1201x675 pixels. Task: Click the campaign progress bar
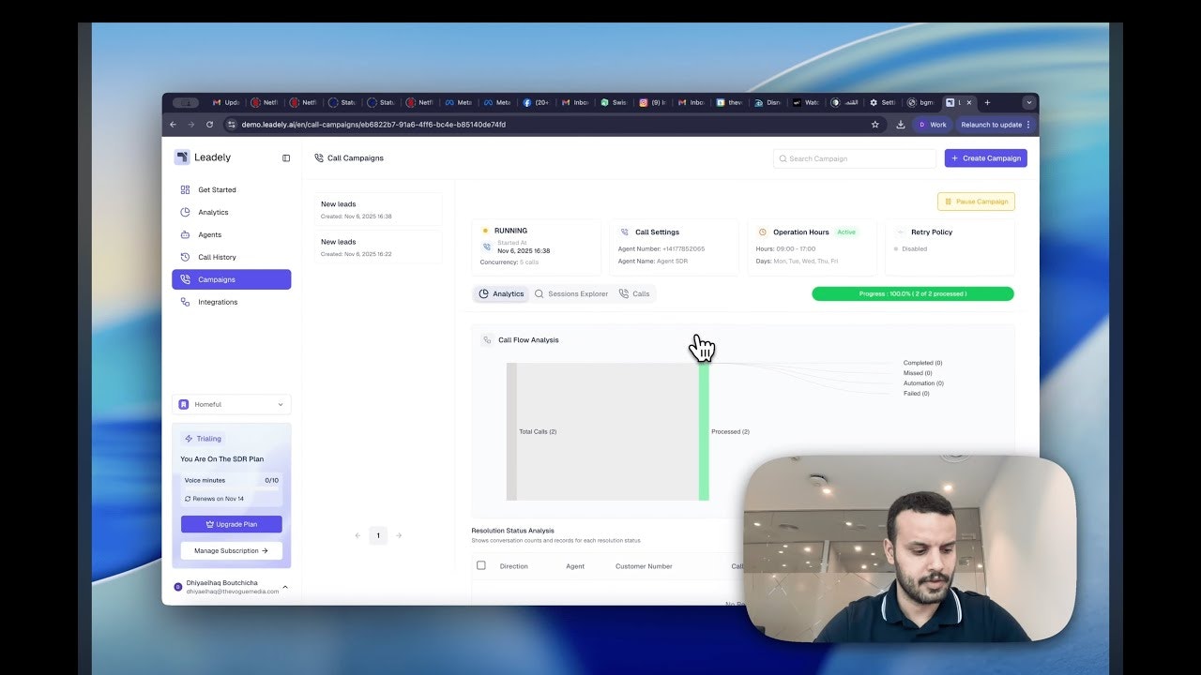[x=913, y=293]
